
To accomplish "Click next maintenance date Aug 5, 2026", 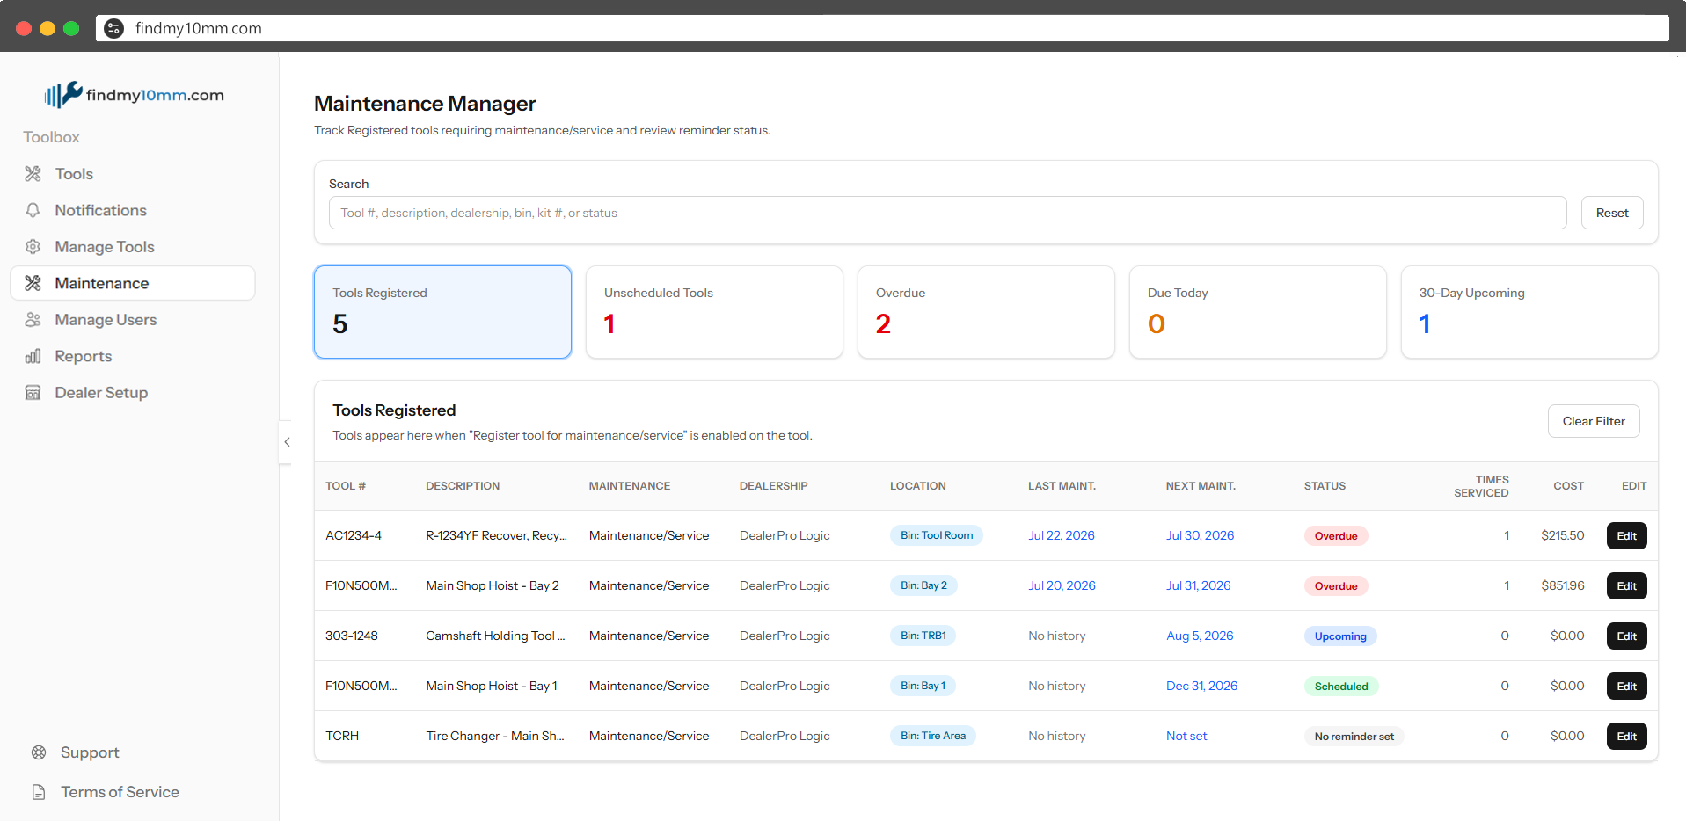I will (x=1200, y=636).
